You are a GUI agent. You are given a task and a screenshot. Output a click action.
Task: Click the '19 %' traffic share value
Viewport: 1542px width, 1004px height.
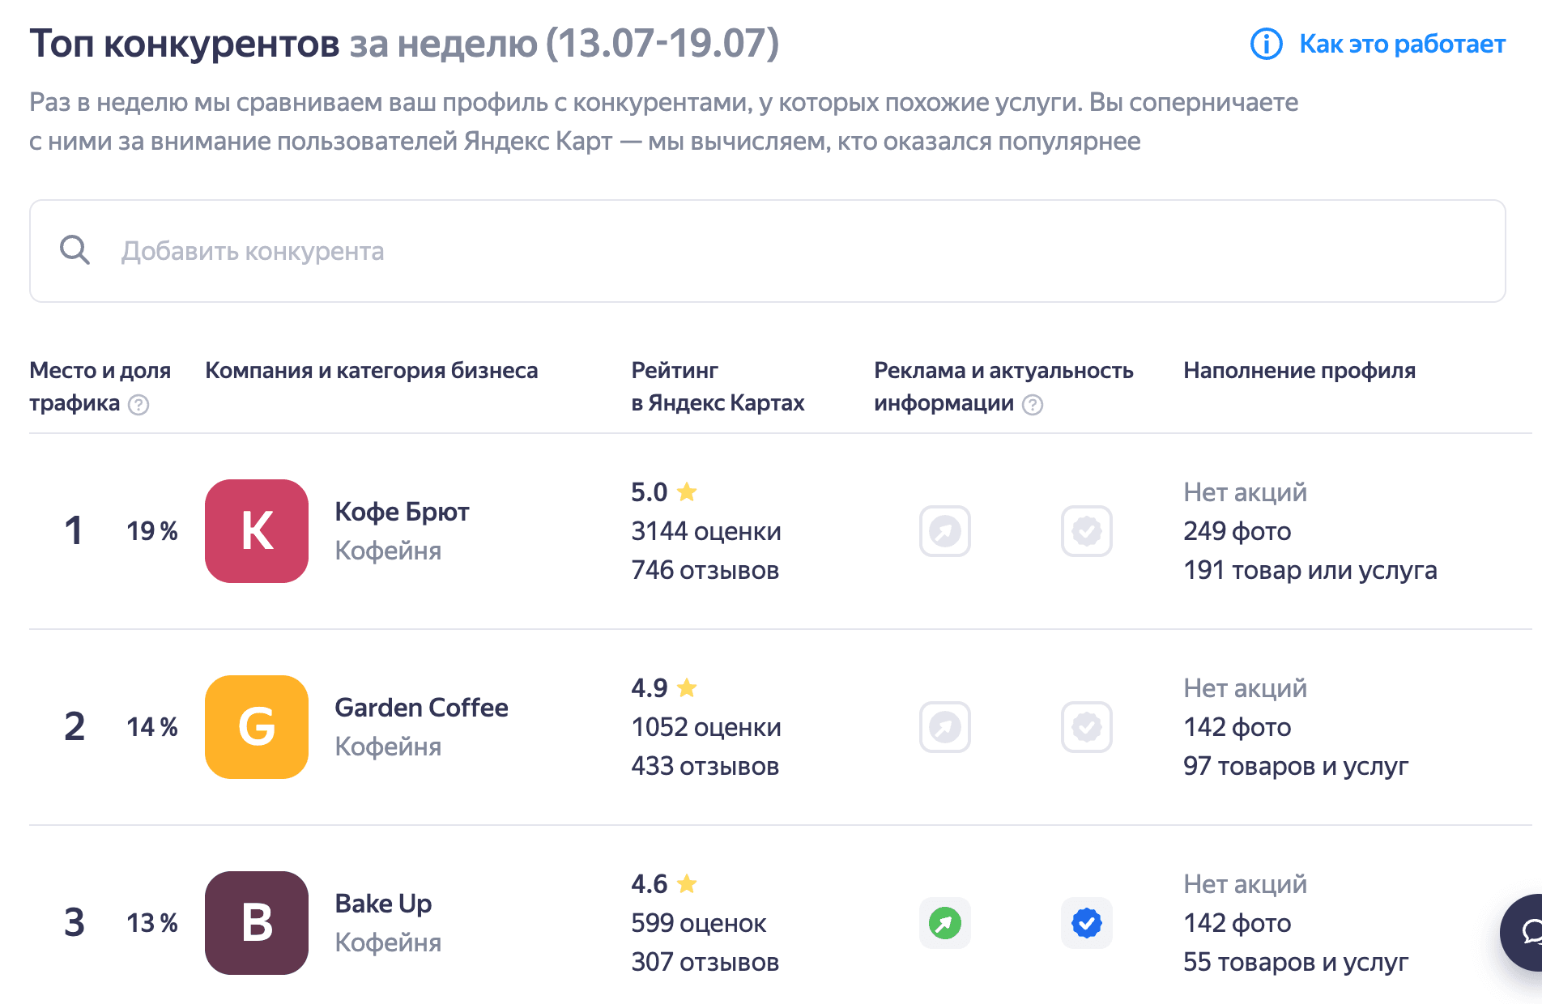coord(151,531)
